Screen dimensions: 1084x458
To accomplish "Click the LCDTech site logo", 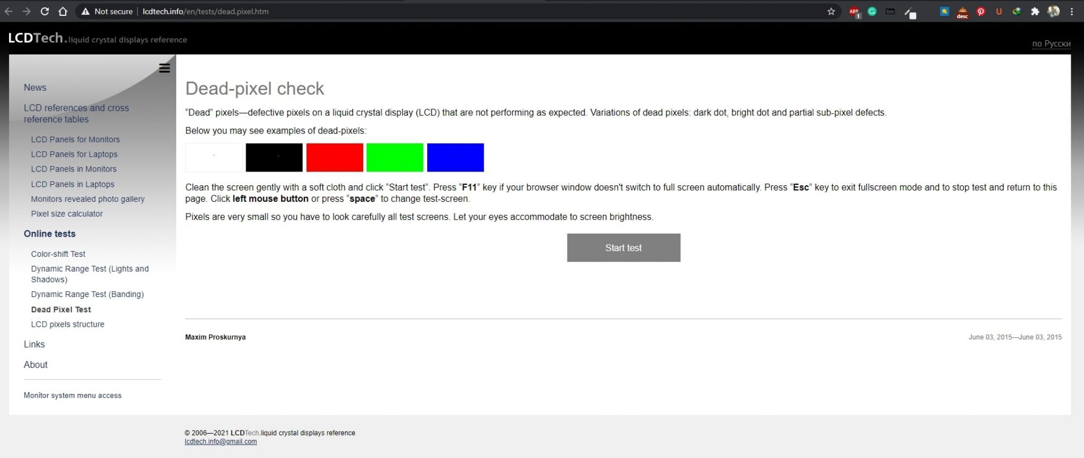I will pyautogui.click(x=97, y=38).
